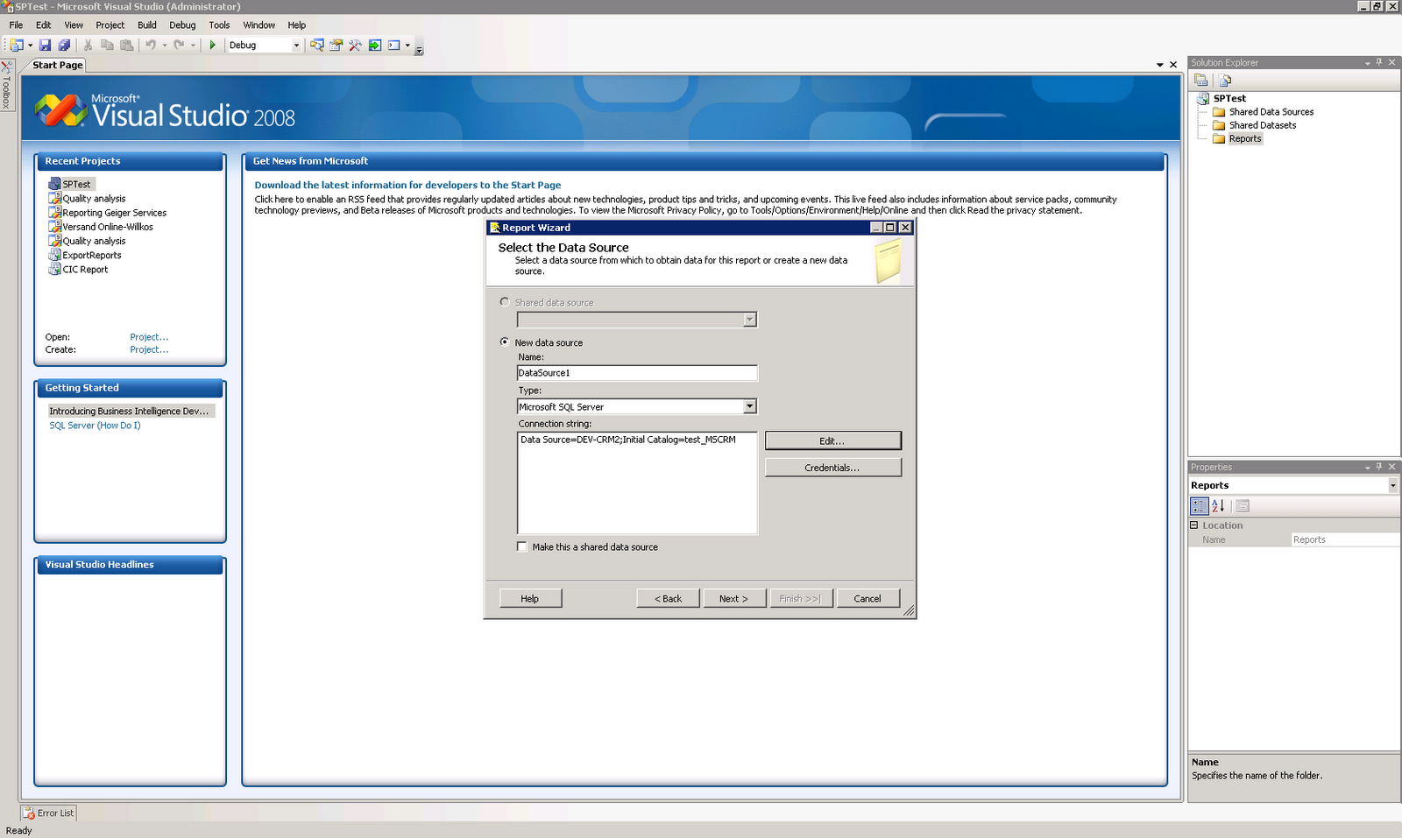Click the data source Name input field
Image resolution: width=1402 pixels, height=838 pixels.
[x=637, y=373]
